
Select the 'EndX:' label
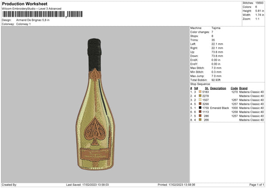[x=194, y=60]
